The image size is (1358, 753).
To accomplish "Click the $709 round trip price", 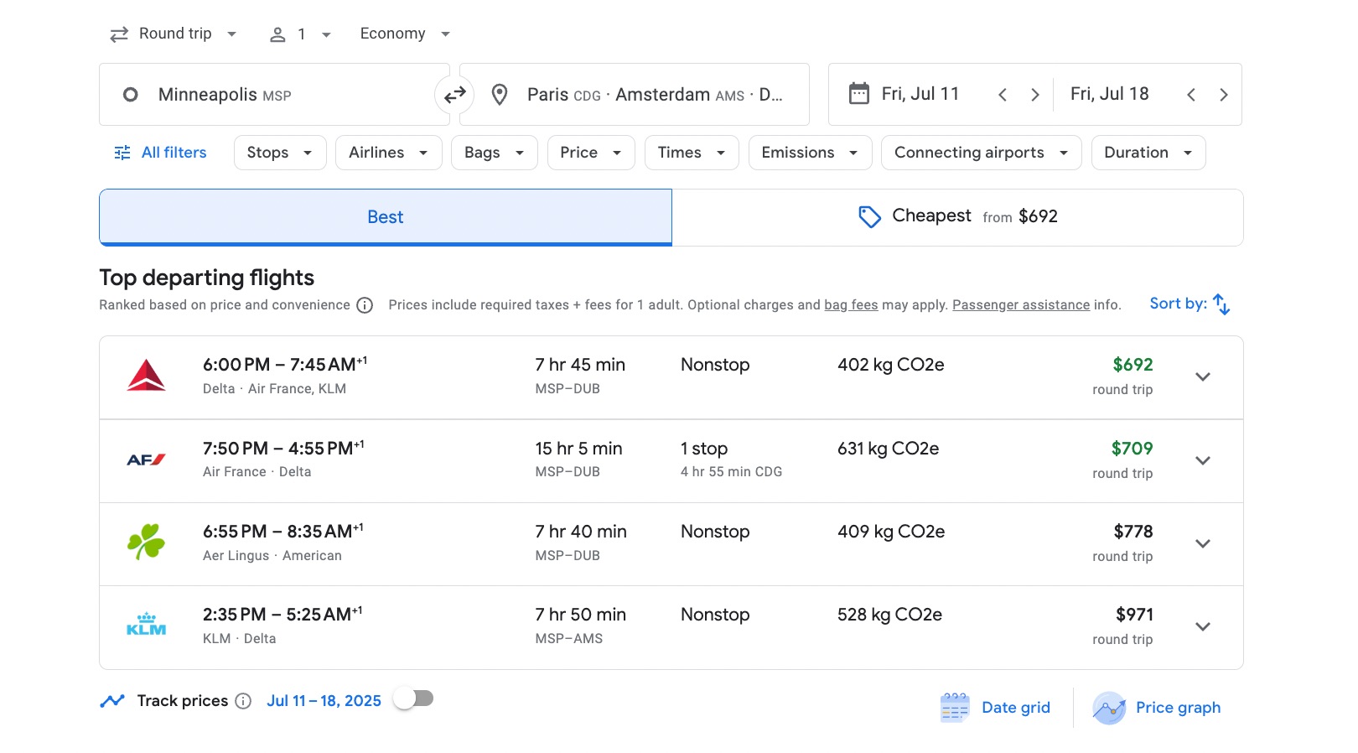I will coord(1132,449).
